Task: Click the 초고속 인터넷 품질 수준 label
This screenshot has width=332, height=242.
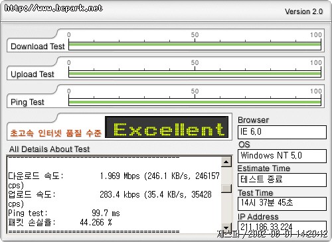Action: pos(56,133)
